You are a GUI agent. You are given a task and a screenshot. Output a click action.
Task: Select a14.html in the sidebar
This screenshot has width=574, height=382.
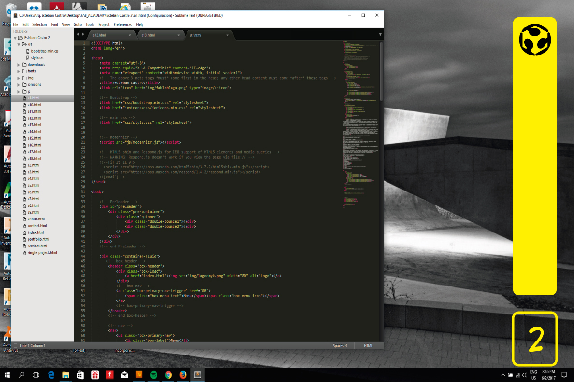coord(34,132)
